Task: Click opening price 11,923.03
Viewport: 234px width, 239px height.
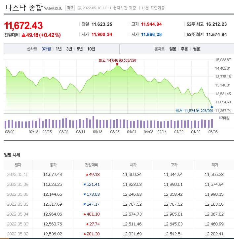Action: (132, 184)
